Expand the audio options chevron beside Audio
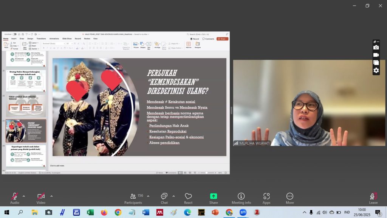Image resolution: width=387 pixels, height=218 pixels. (x=24, y=196)
